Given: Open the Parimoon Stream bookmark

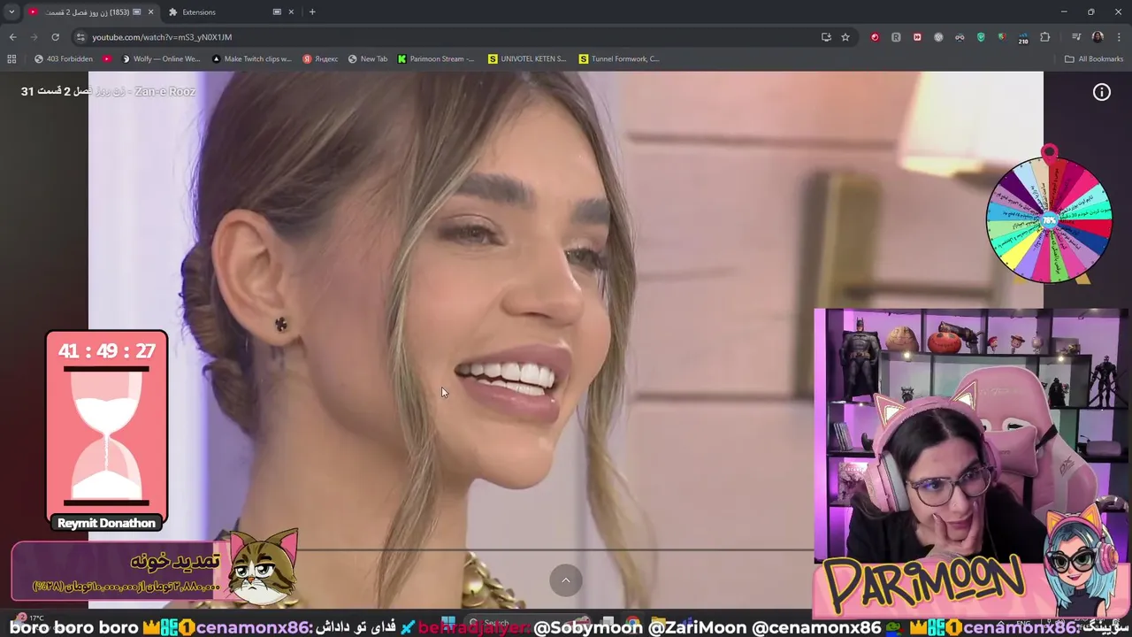Looking at the screenshot, I should pos(436,59).
